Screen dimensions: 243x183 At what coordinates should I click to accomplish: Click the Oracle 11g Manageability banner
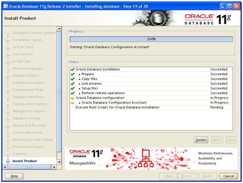click(151, 159)
